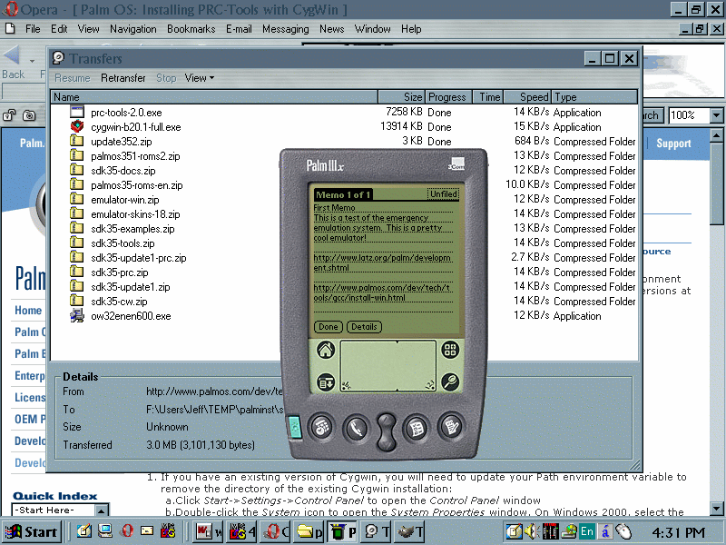Click the mouse icon in the system tray
The height and width of the screenshot is (545, 726).
point(623,531)
